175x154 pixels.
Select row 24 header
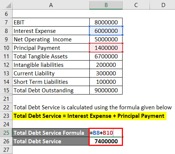6,124
